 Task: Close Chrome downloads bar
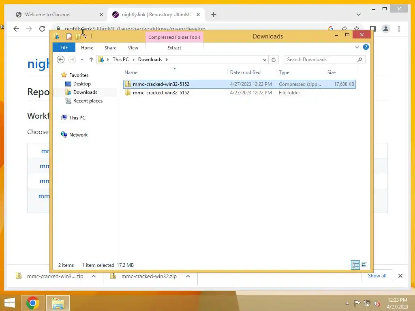point(400,276)
